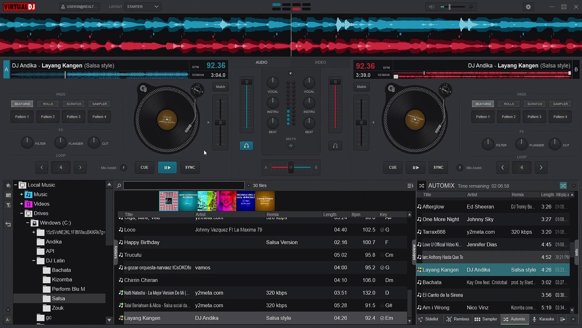This screenshot has height=328, width=582.
Task: Click the browser search magnifier icon
Action: click(x=119, y=186)
